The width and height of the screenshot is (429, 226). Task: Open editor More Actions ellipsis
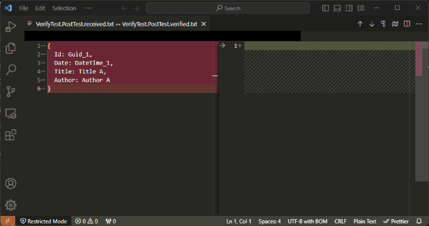coord(418,24)
